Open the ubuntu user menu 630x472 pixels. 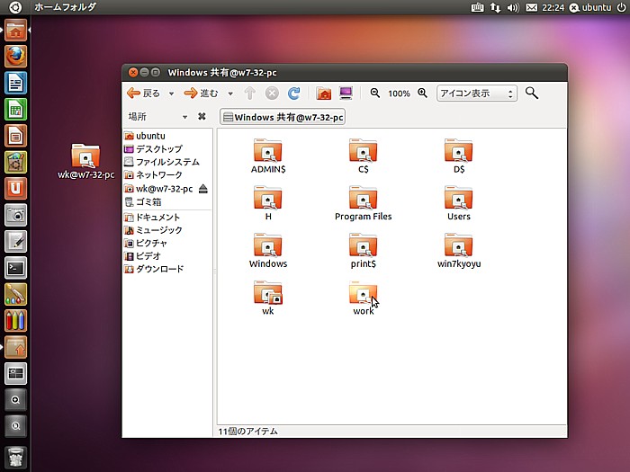(590, 7)
